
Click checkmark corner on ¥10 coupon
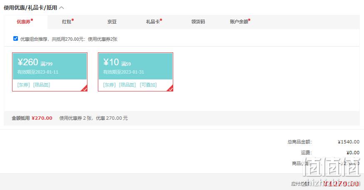click(171, 89)
